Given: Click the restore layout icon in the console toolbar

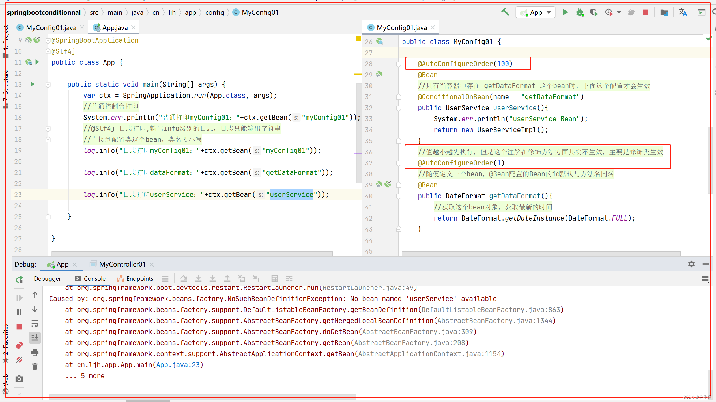Looking at the screenshot, I should 705,279.
